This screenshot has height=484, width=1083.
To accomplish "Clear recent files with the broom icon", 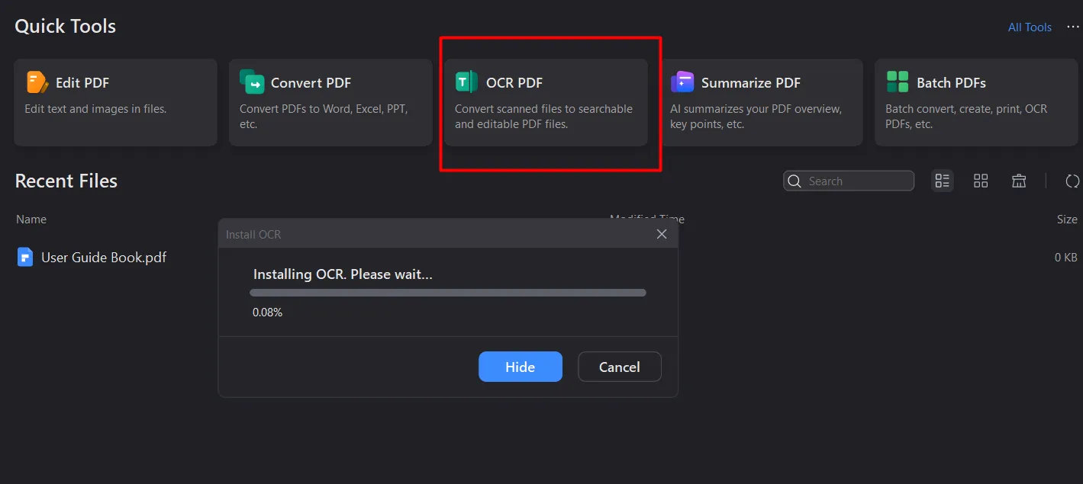I will click(1019, 181).
